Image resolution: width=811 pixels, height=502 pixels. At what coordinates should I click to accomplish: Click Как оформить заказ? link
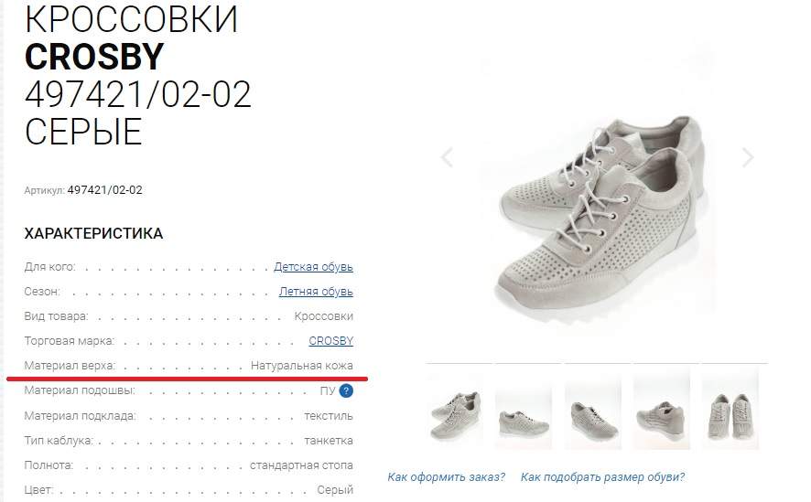[447, 476]
